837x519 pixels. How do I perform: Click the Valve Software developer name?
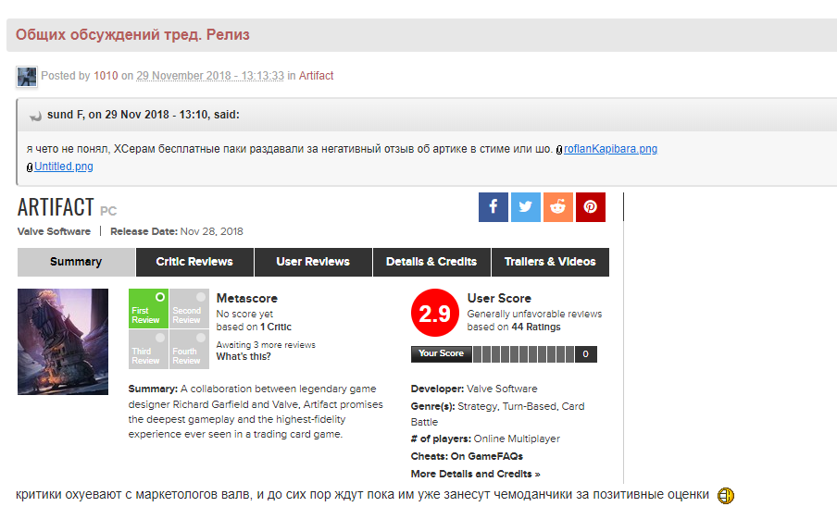(x=502, y=389)
